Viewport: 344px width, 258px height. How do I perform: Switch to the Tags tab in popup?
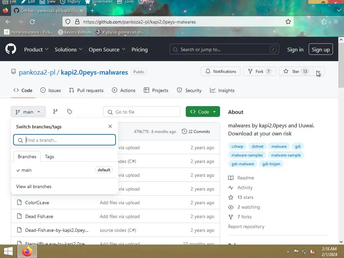coord(49,157)
